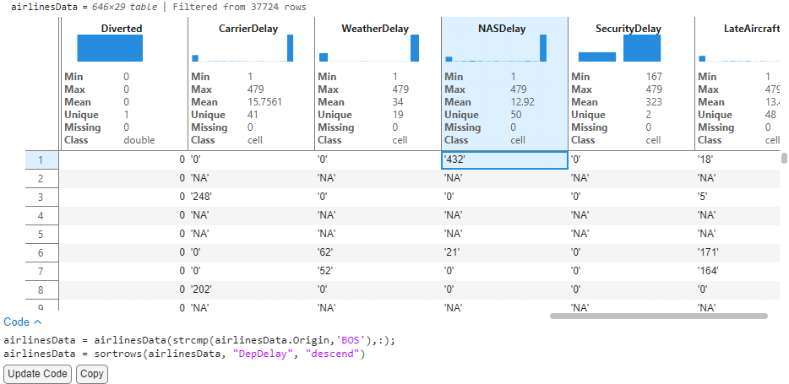Select row number 1 header
The width and height of the screenshot is (789, 384).
[x=41, y=160]
